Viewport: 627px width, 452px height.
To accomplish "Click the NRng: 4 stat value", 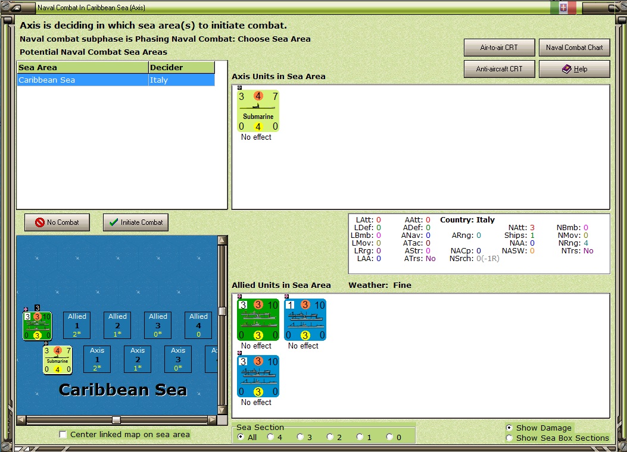I will (586, 243).
